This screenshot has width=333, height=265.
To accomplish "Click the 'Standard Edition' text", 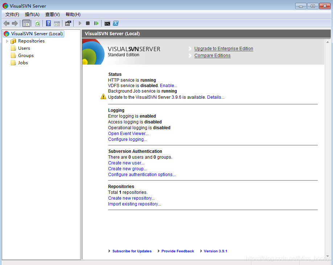I will pos(123,55).
